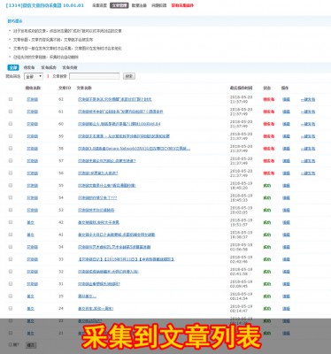
Task: Click the green success status for article ID 34
Action: click(x=267, y=247)
